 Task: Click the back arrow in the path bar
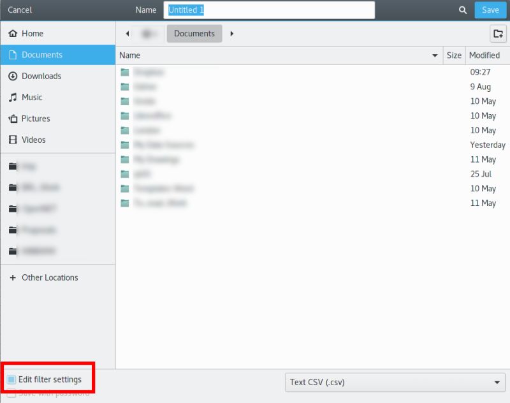127,33
